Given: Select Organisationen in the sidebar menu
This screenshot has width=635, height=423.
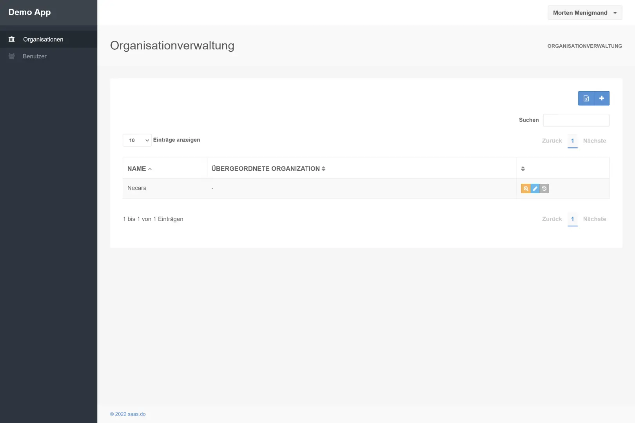Looking at the screenshot, I should (43, 40).
